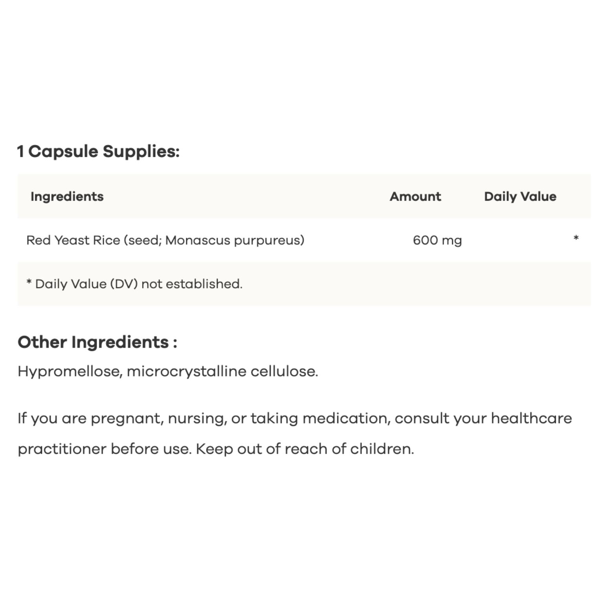The image size is (614, 614).
Task: Click the "1 Capsule Supplies:" heading
Action: click(98, 151)
